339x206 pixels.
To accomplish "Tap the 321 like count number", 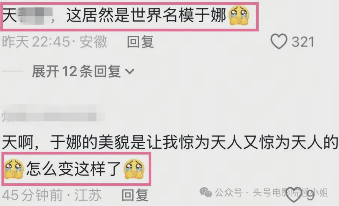I will (303, 42).
